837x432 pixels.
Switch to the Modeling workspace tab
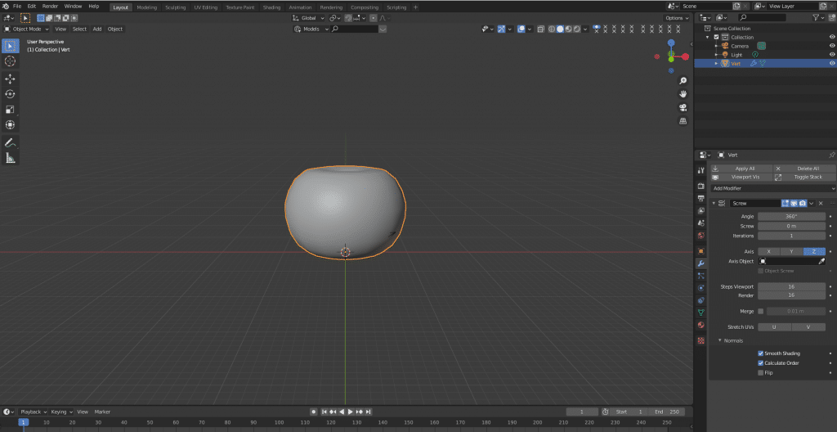click(147, 7)
